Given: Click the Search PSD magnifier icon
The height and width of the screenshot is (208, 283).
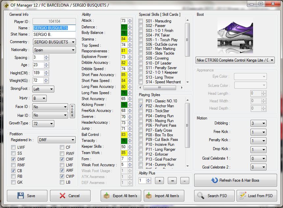Looking at the screenshot, I should point(200,195).
